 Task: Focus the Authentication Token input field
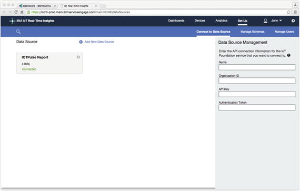tap(257, 107)
